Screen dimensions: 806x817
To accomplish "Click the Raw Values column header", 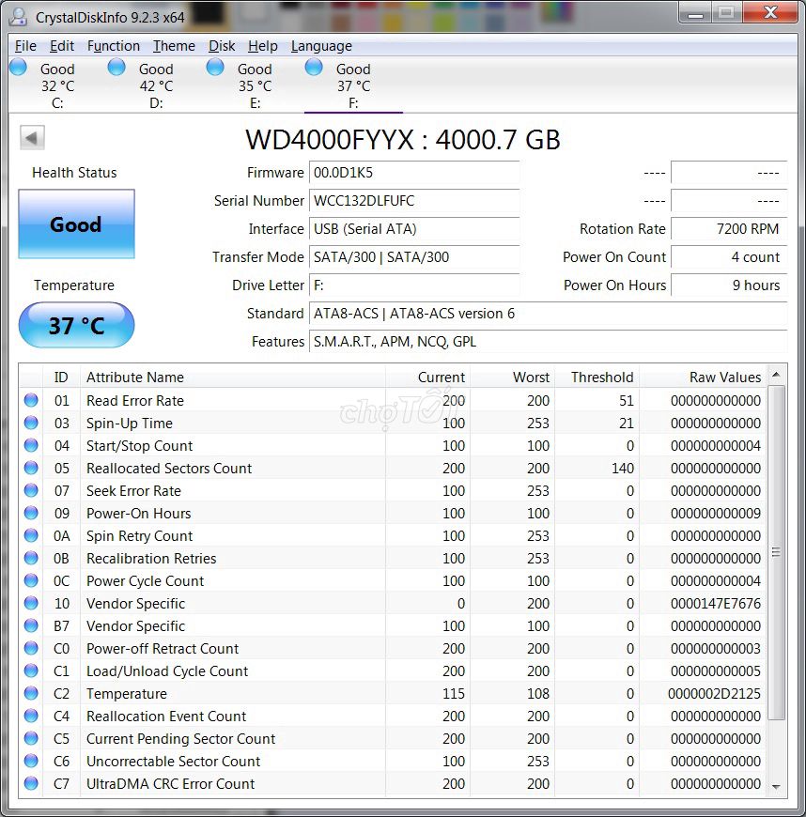I will (703, 377).
